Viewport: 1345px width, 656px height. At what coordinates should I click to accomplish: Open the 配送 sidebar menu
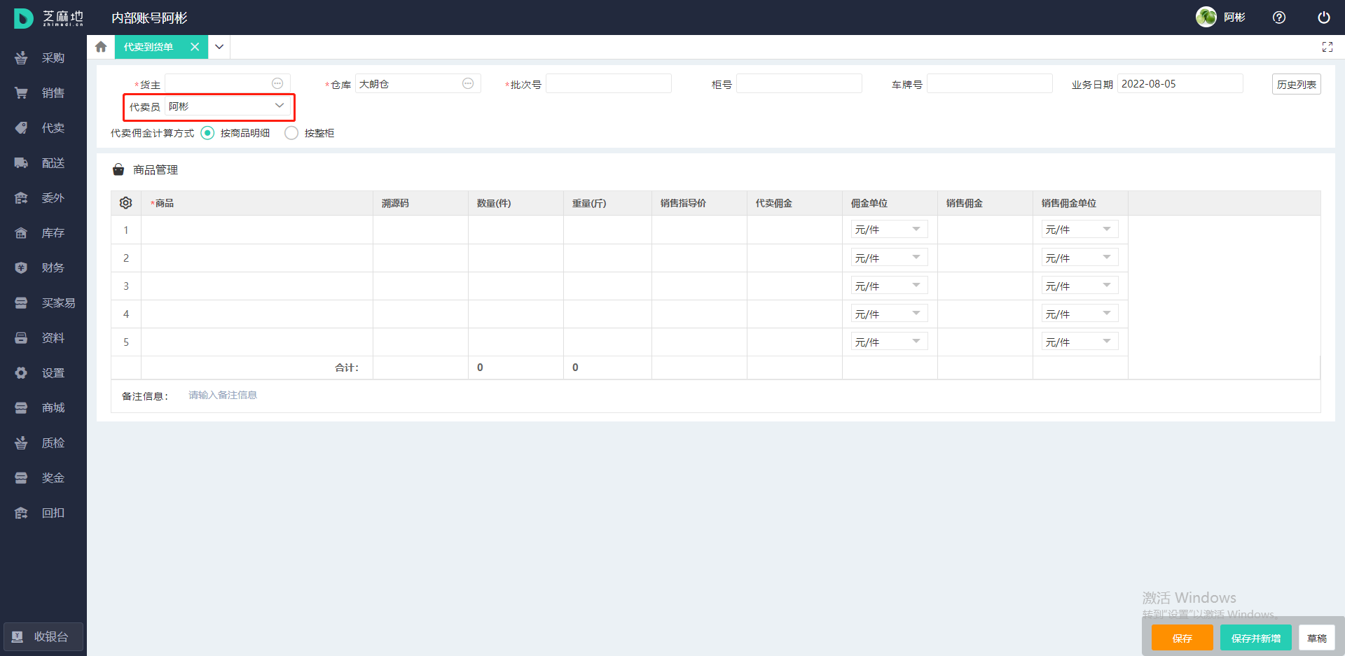coord(42,163)
